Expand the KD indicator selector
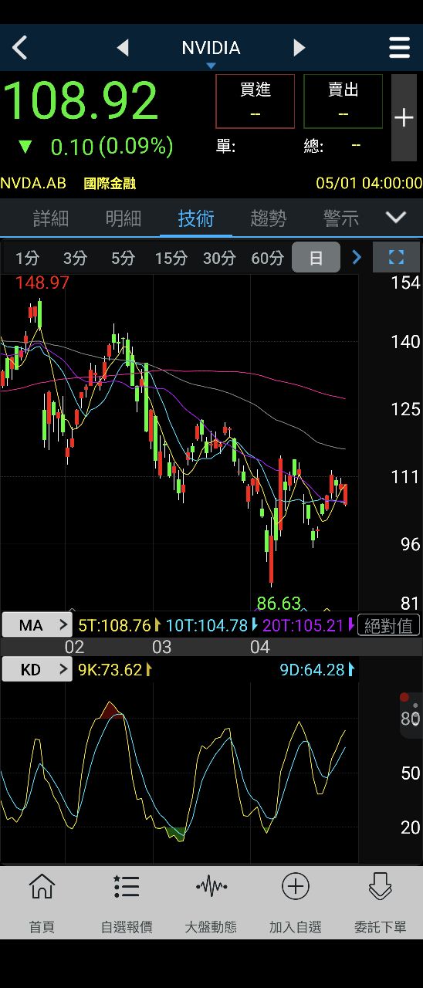The width and height of the screenshot is (423, 988). pos(36,669)
